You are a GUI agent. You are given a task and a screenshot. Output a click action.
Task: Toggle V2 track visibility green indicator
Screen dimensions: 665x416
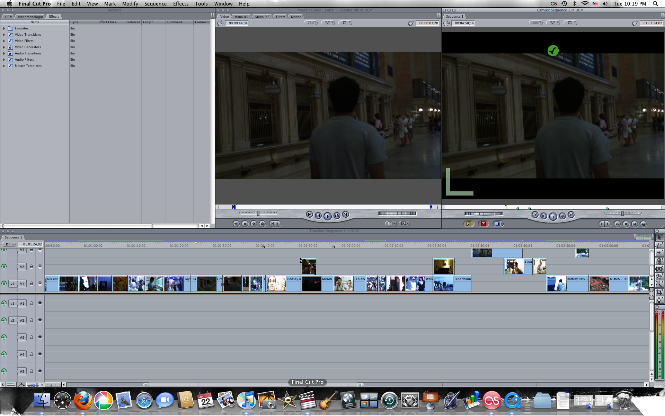(x=4, y=266)
